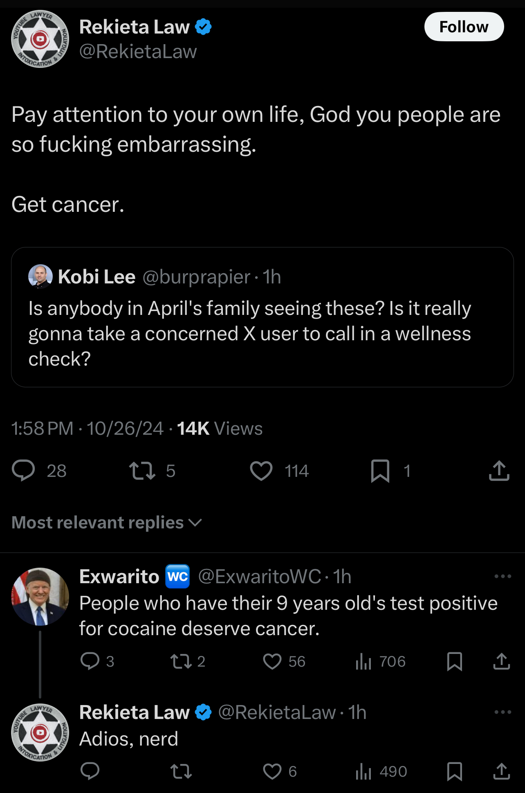Open more options on 'Adios, nerd' reply
This screenshot has height=793, width=525.
click(x=503, y=712)
